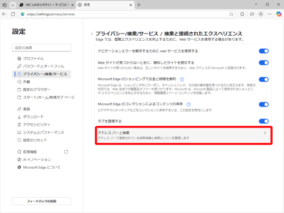Open システムとパフォーマンス settings section
Screen dimensions: 284x213
coord(41,133)
